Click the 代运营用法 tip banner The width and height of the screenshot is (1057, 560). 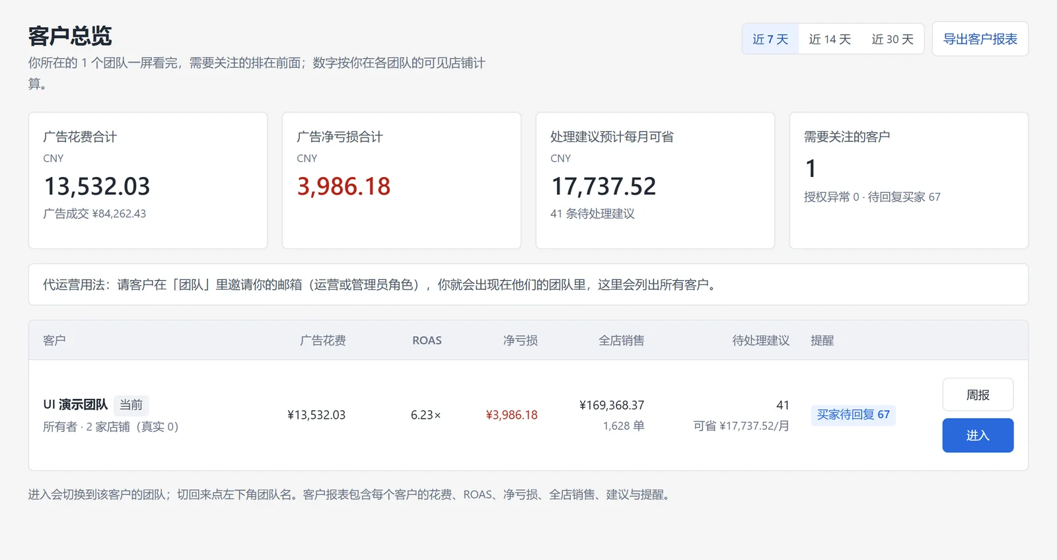tap(528, 285)
